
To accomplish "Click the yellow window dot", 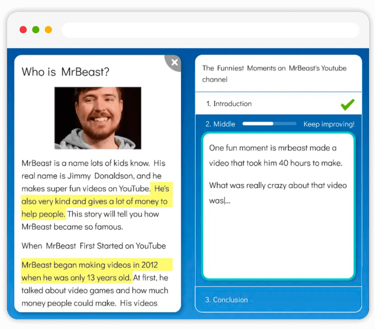I will pos(48,30).
